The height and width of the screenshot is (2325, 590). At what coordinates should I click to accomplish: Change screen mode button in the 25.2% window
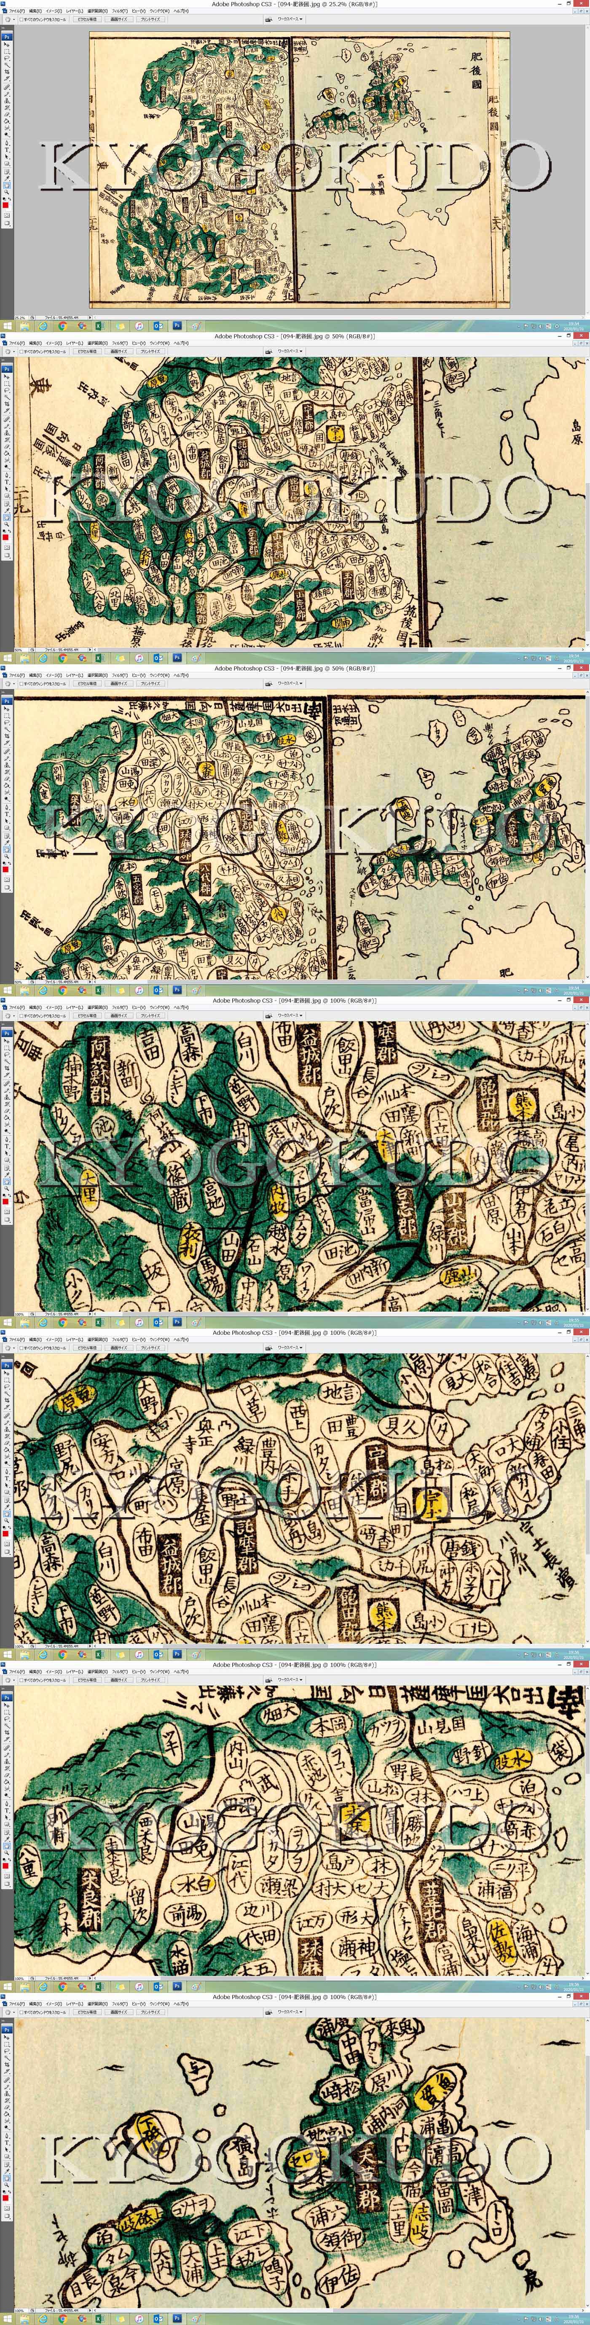[7, 223]
